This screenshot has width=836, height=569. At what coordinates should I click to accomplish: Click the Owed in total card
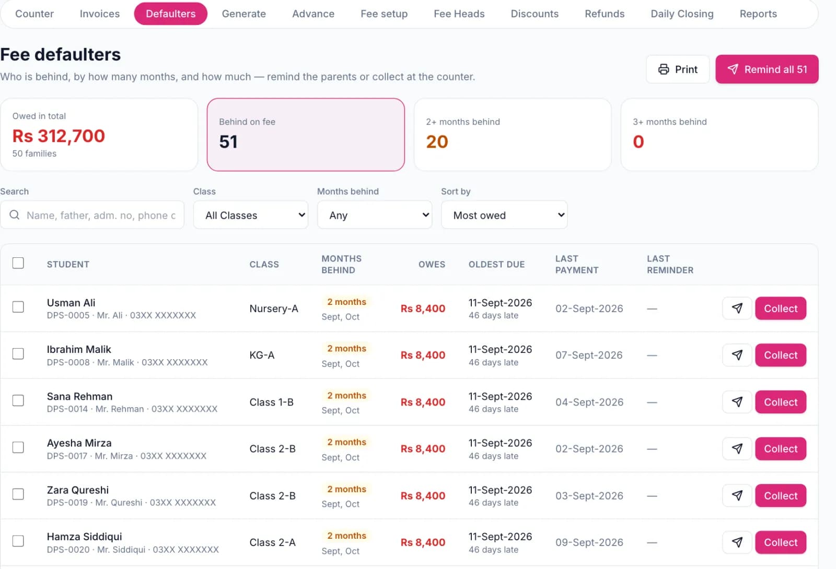click(99, 135)
